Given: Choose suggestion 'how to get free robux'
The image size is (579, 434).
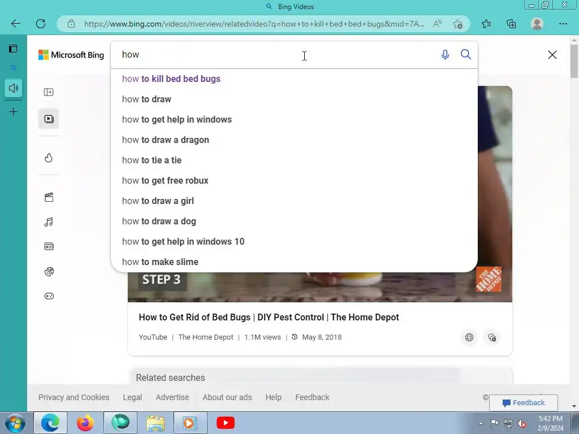Looking at the screenshot, I should click(294, 180).
